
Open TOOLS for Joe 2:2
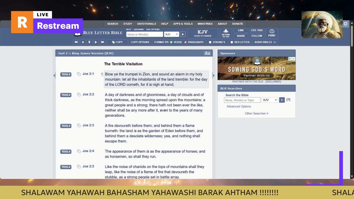tap(66, 95)
